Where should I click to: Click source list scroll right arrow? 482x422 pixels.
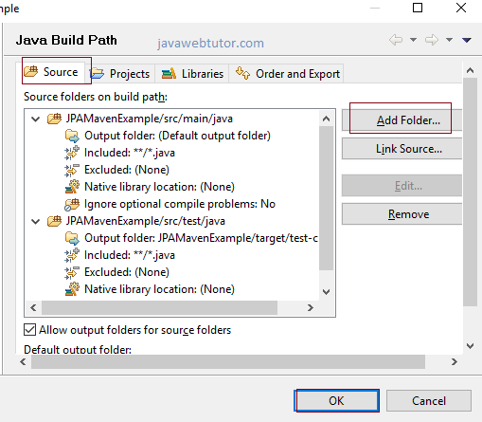(x=311, y=307)
